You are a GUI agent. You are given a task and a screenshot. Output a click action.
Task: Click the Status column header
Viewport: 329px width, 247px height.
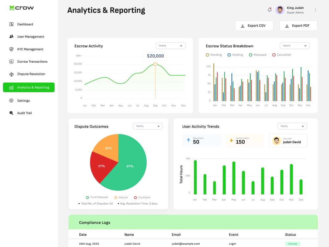(291, 234)
